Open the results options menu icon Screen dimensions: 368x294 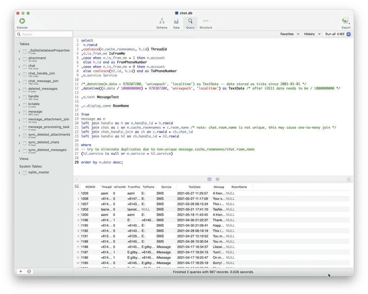tap(349, 179)
